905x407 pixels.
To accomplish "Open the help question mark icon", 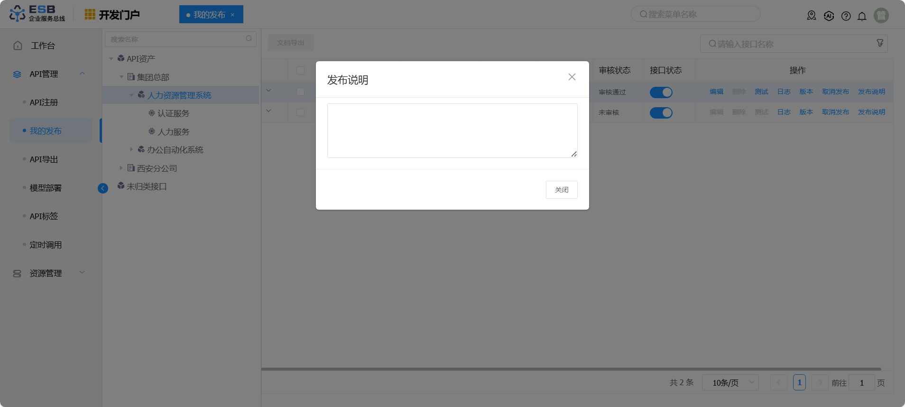I will point(846,16).
